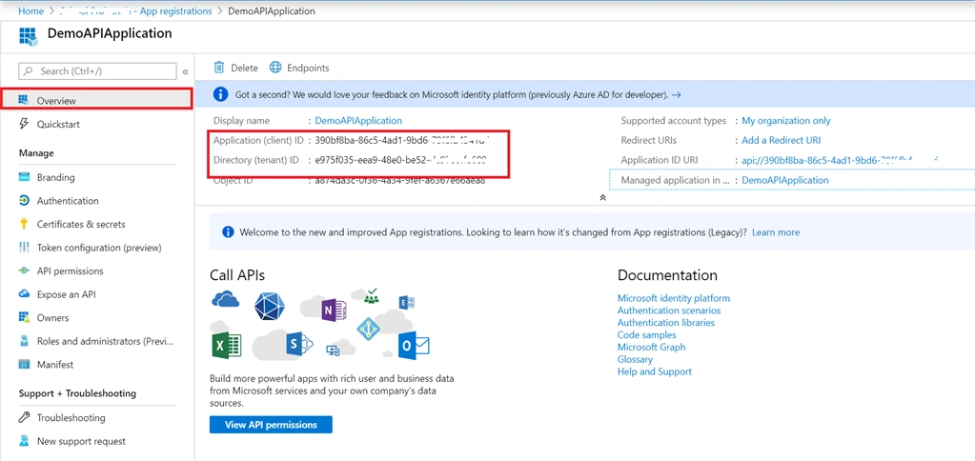Click the Owners icon in sidebar
Image resolution: width=975 pixels, height=461 pixels.
pos(24,317)
